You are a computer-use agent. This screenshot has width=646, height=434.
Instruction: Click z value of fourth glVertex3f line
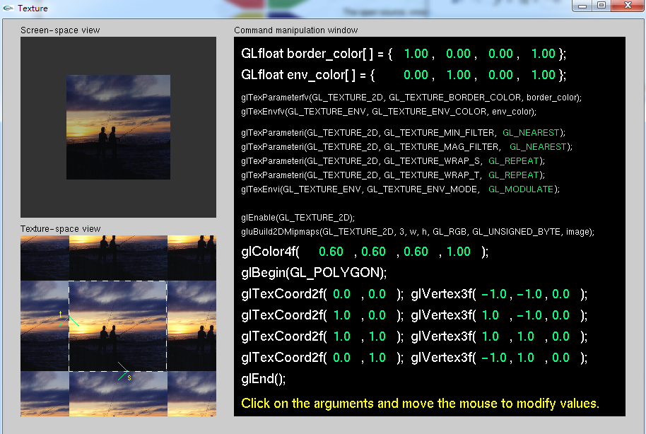click(560, 358)
